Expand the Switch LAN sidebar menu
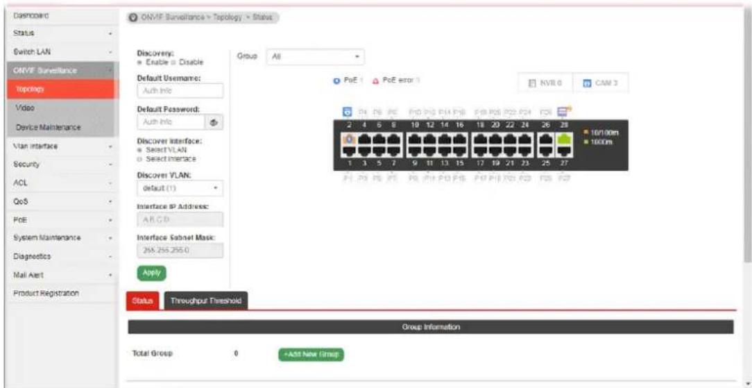 [x=60, y=51]
